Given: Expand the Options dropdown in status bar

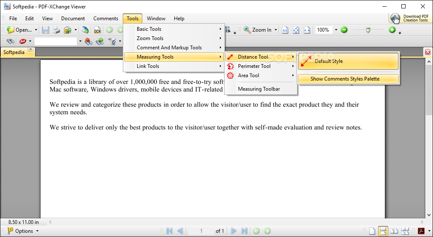Looking at the screenshot, I should 37,231.
